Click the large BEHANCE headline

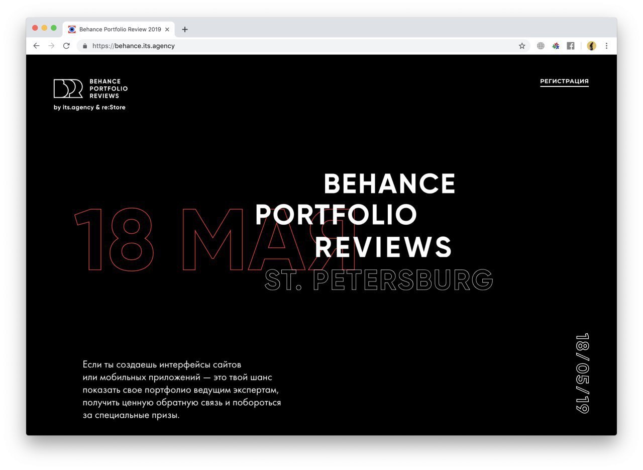(390, 183)
